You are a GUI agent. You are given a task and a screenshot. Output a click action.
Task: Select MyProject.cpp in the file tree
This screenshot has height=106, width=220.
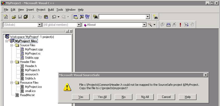[34, 49]
